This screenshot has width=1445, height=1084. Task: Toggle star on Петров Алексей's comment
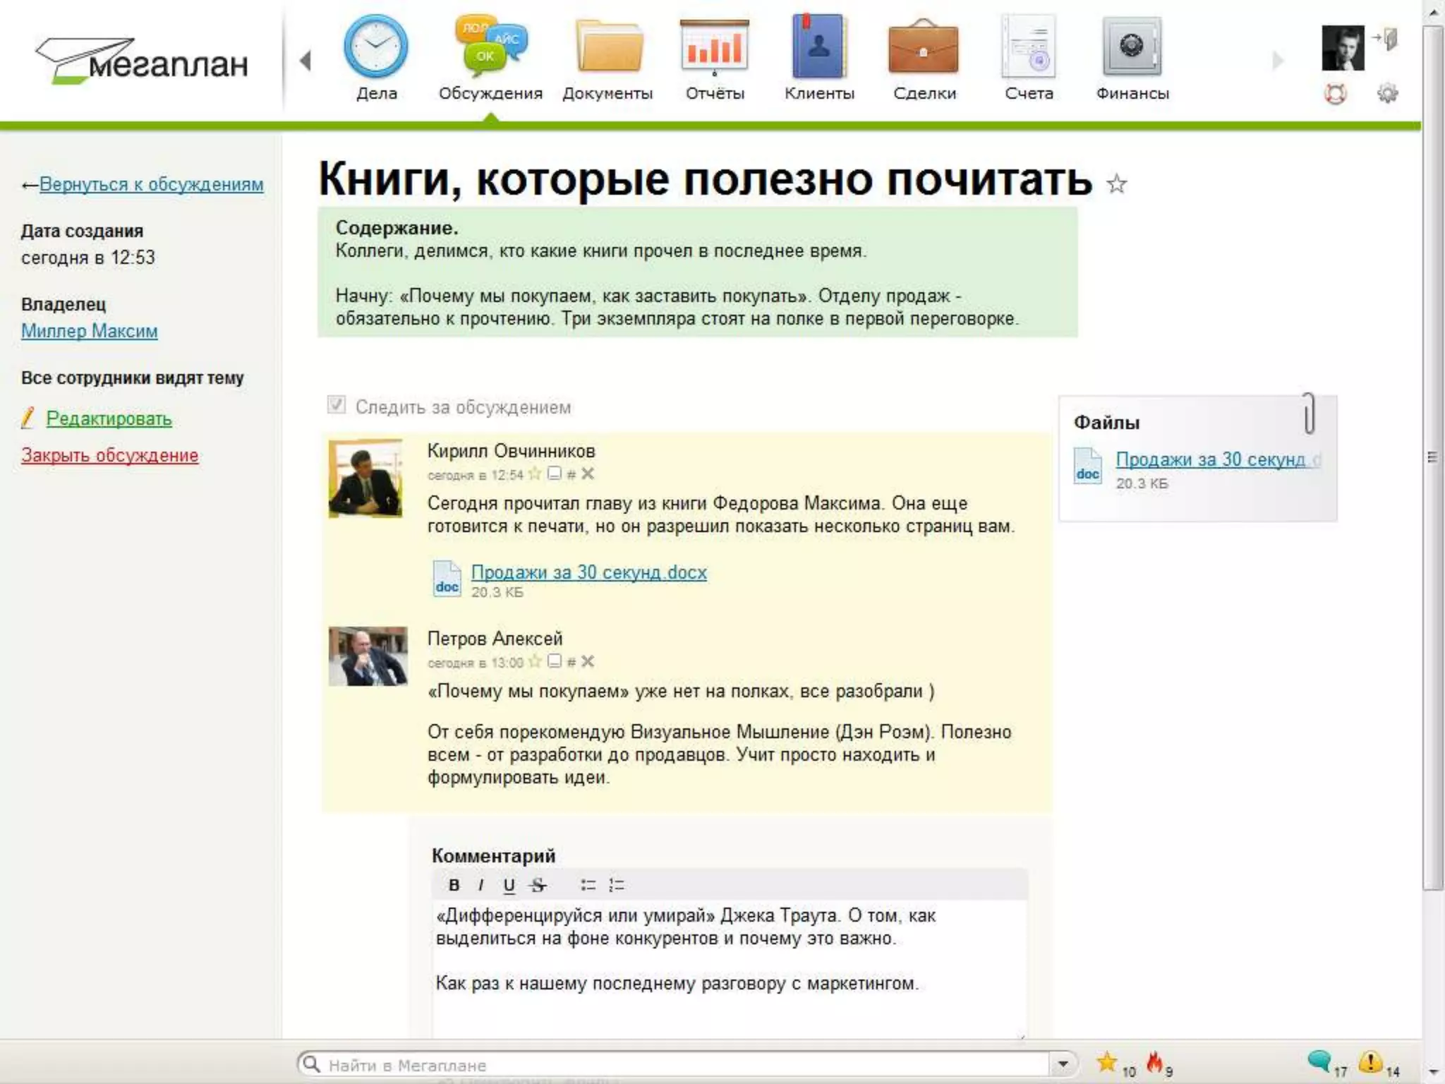(535, 661)
